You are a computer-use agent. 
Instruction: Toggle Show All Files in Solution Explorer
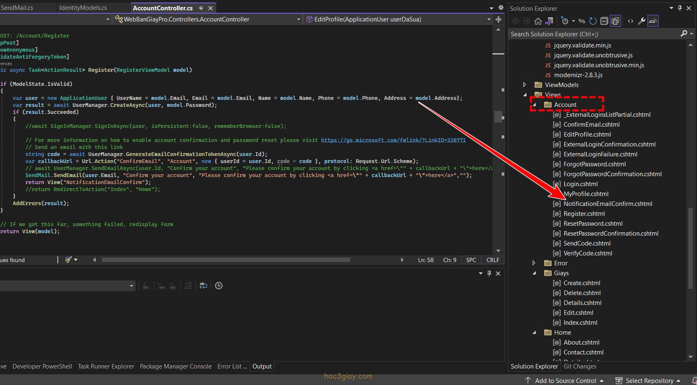[615, 21]
